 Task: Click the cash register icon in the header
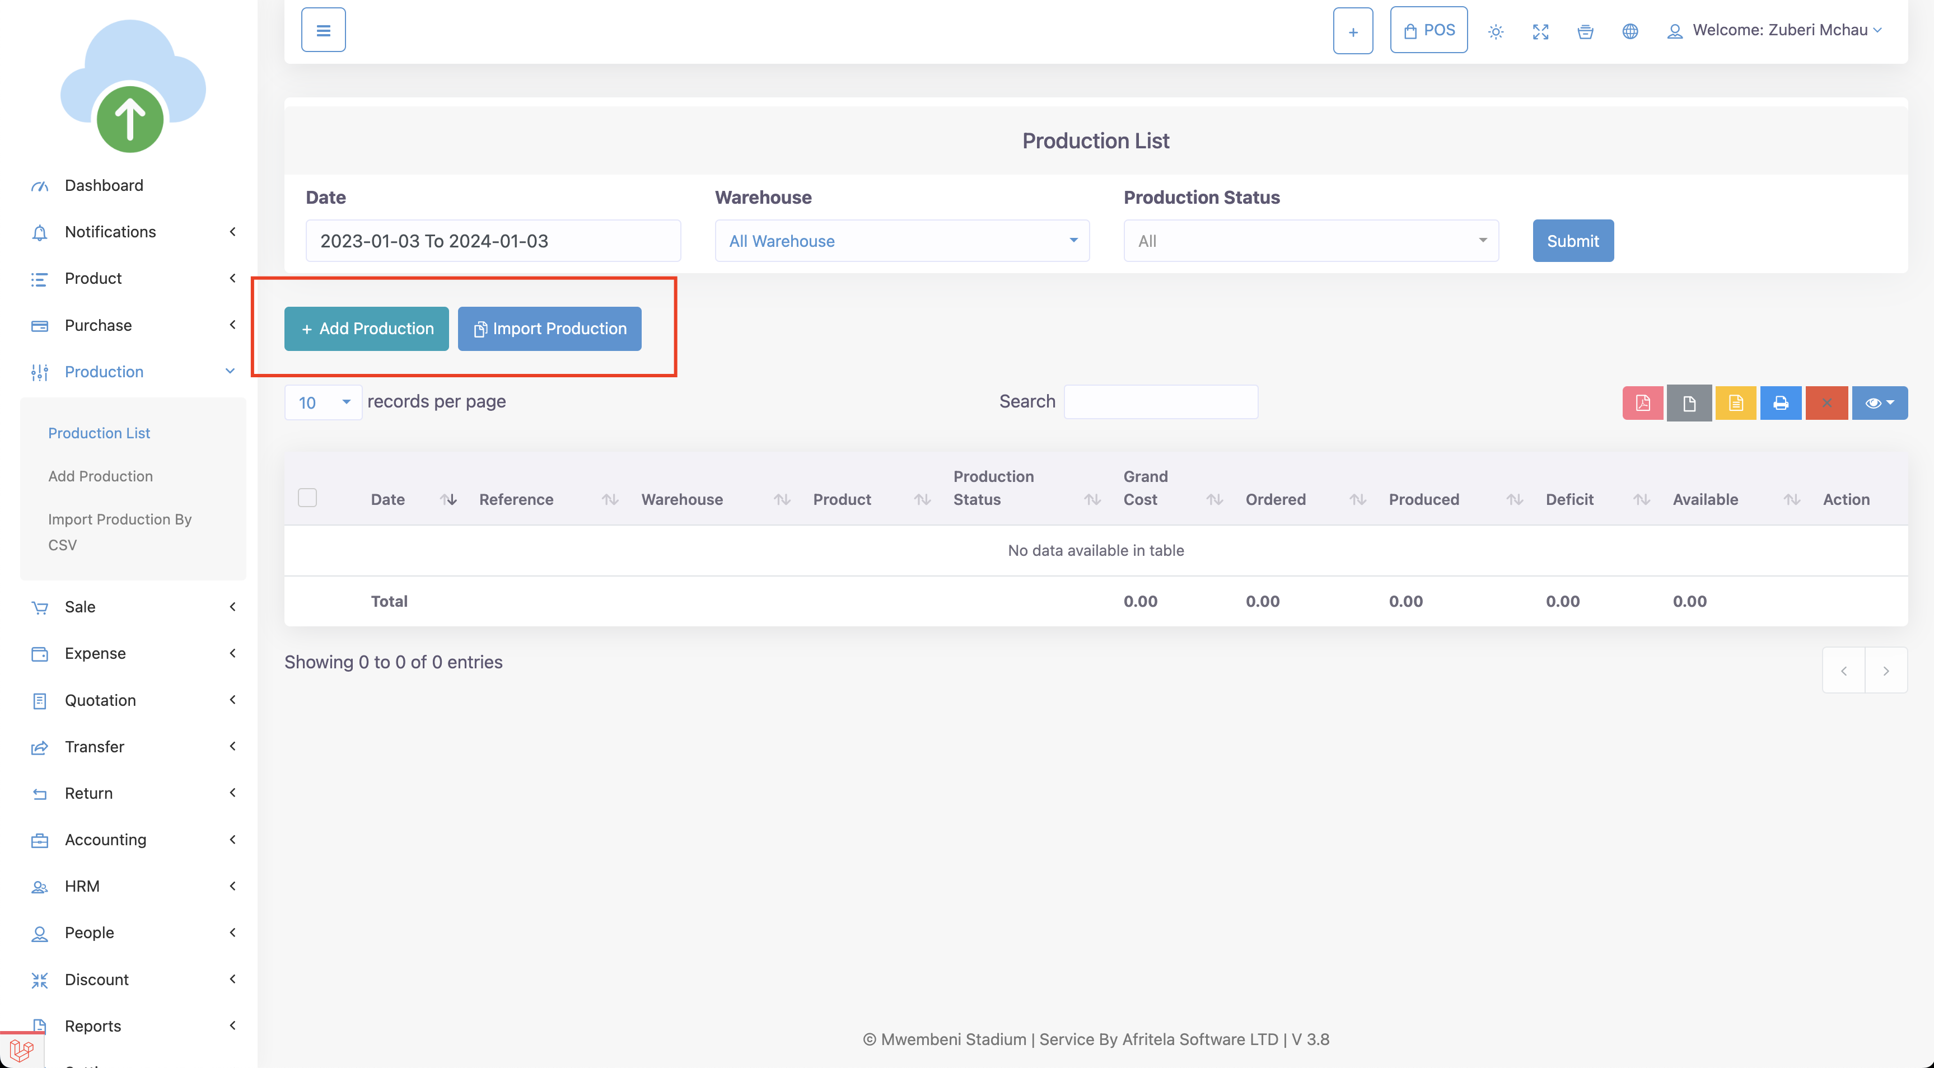(x=1585, y=31)
